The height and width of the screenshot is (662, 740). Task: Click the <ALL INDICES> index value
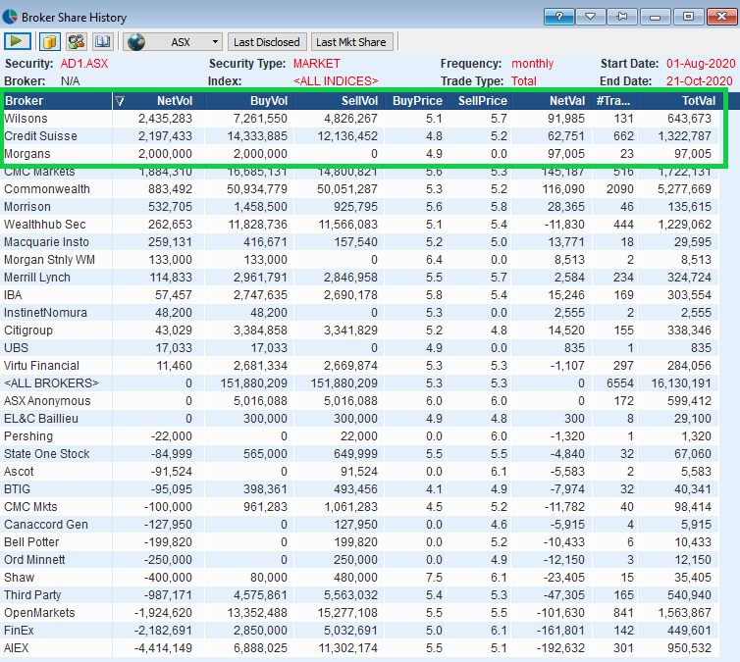click(336, 81)
